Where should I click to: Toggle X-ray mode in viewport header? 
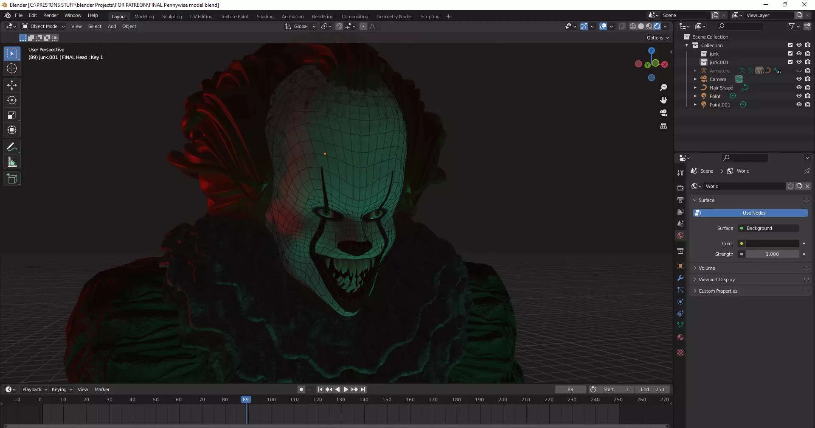622,26
